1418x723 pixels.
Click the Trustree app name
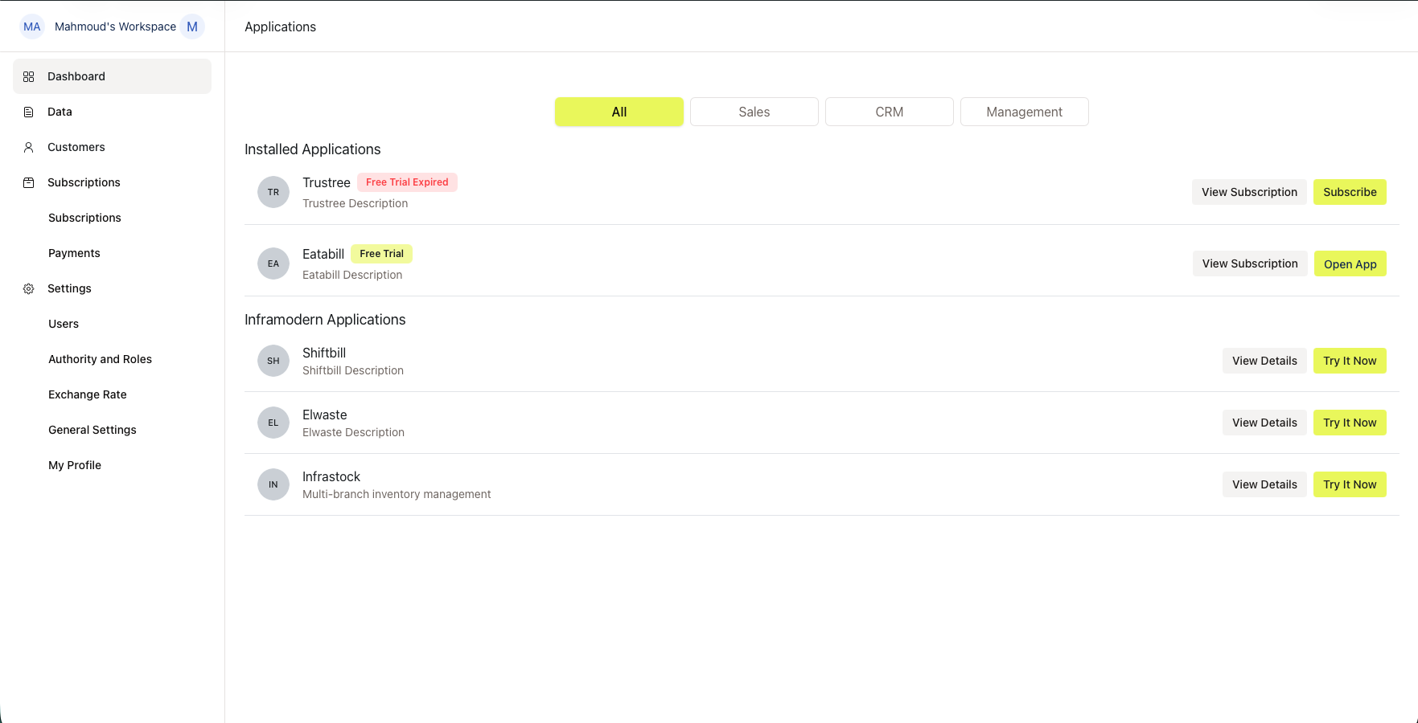tap(327, 182)
